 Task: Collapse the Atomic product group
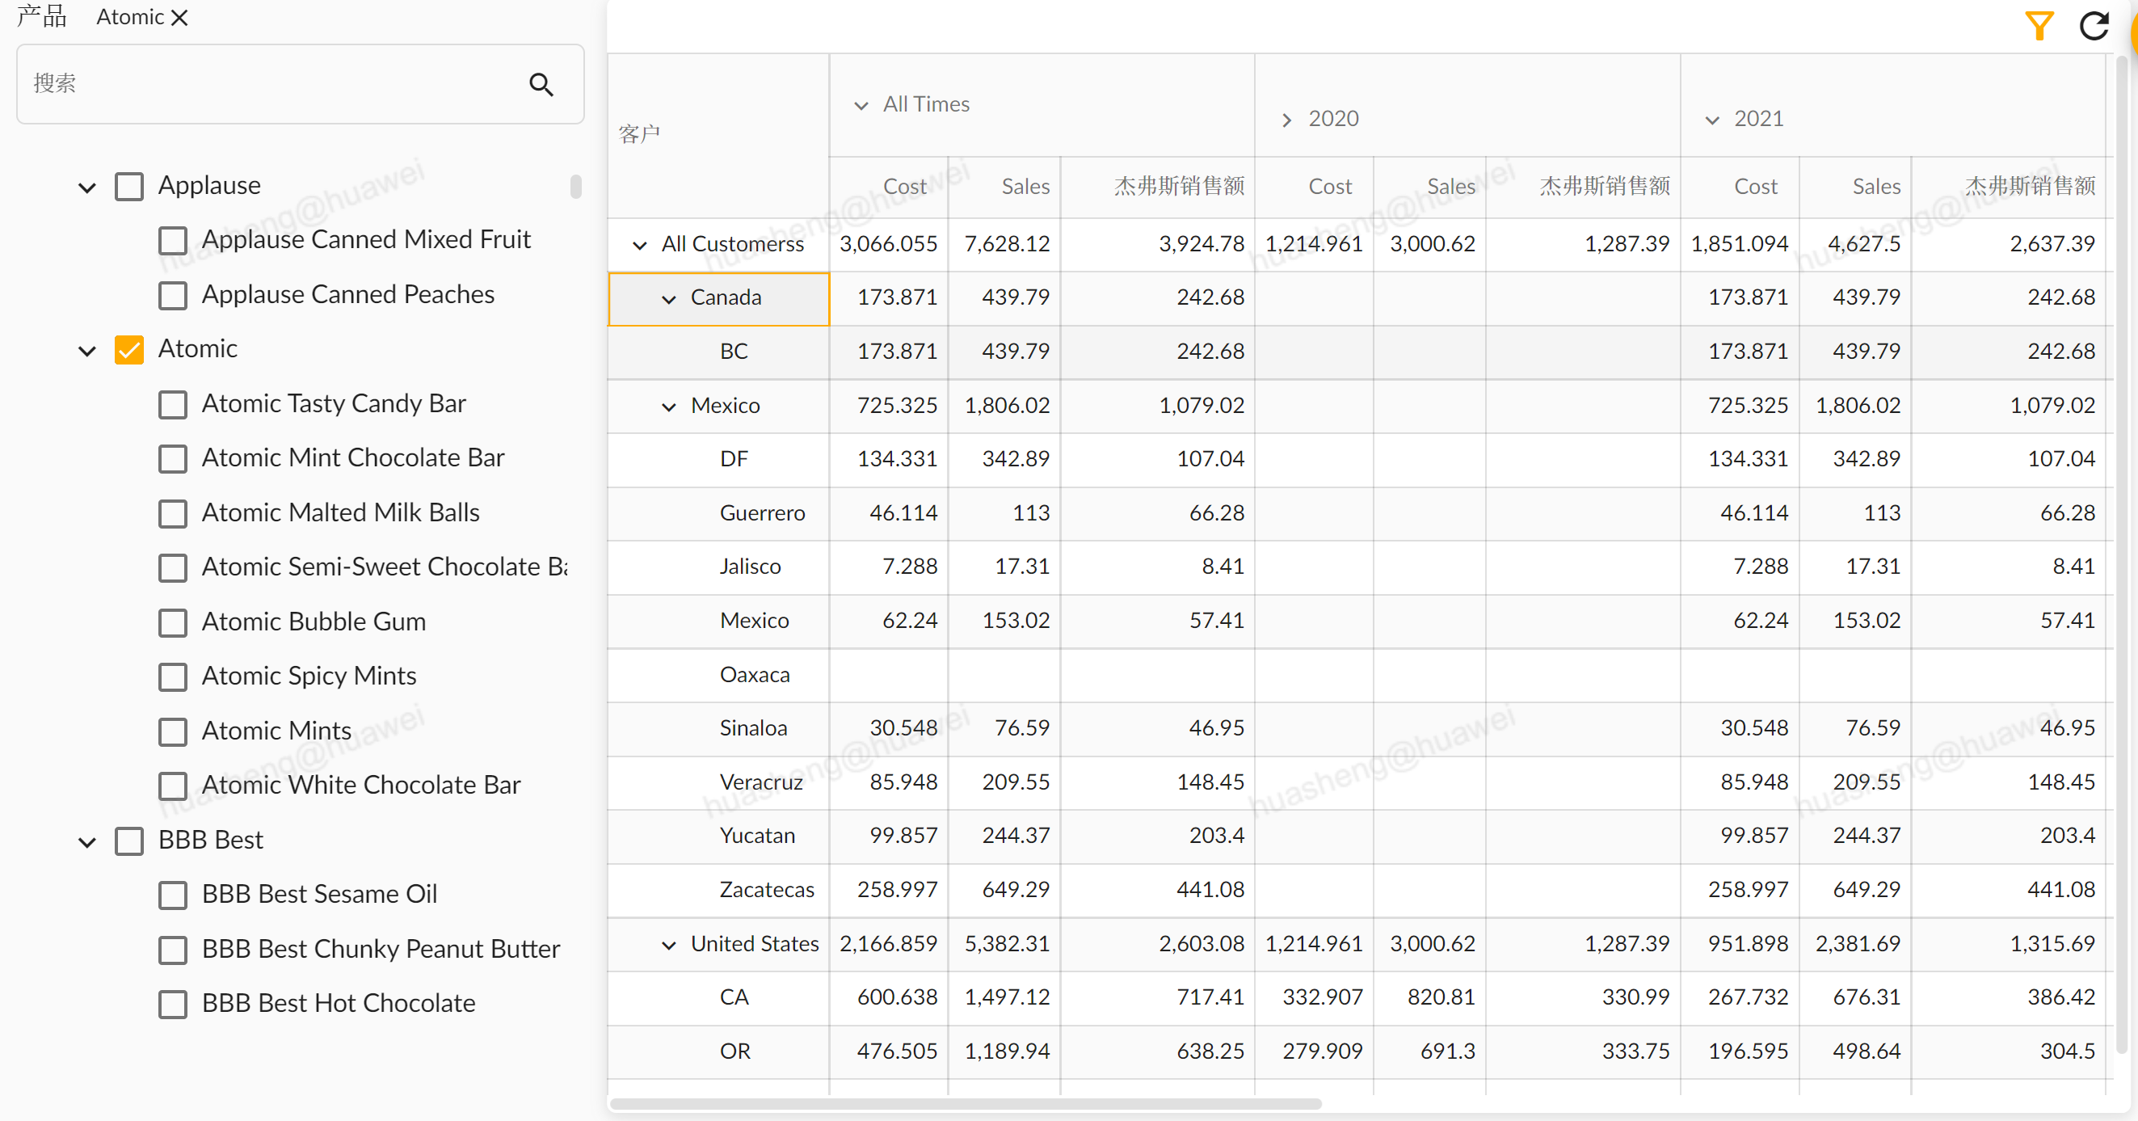[x=87, y=351]
